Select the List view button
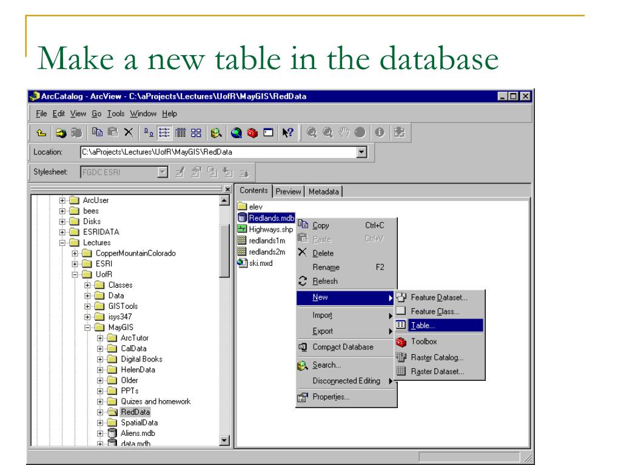Image resolution: width=621 pixels, height=465 pixels. (164, 133)
